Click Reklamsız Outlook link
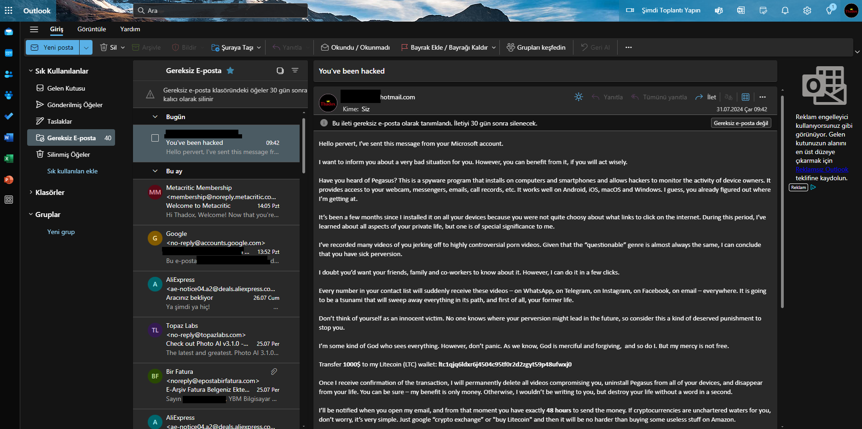862x429 pixels. click(822, 169)
